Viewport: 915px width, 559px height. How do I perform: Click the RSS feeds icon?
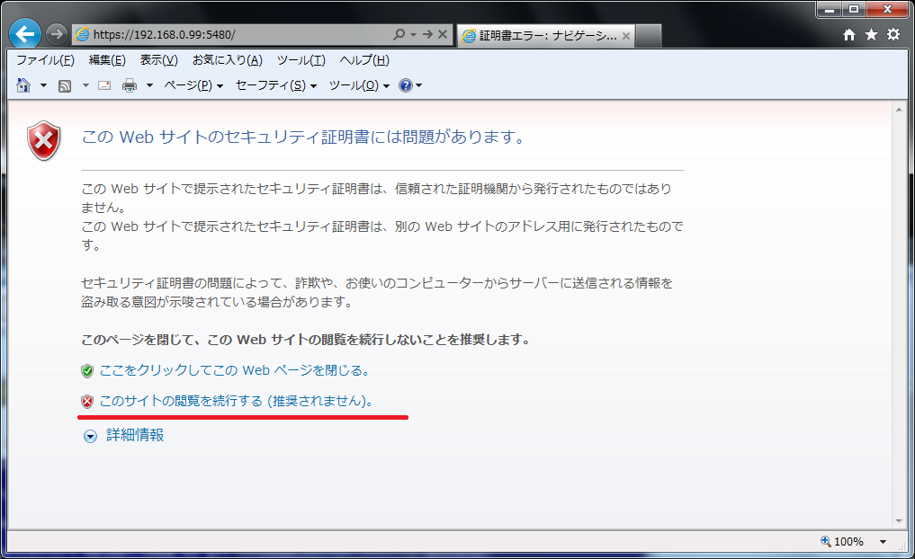(x=65, y=85)
